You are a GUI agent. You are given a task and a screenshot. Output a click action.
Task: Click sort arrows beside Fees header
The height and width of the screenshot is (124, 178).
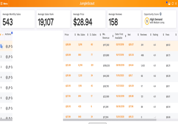tap(176, 35)
